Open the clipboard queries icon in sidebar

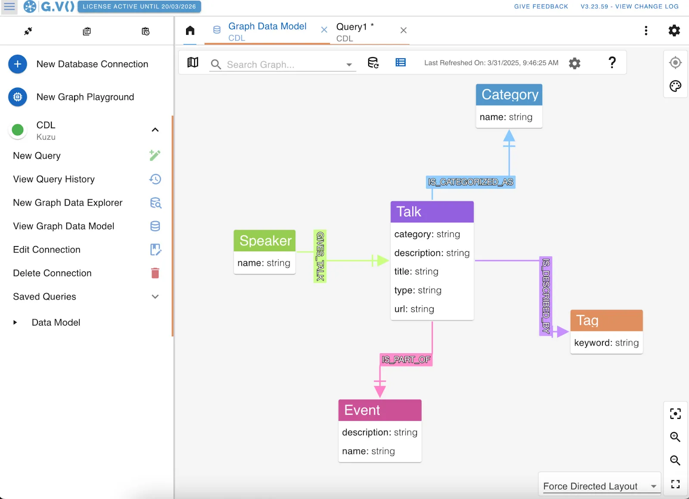[87, 31]
